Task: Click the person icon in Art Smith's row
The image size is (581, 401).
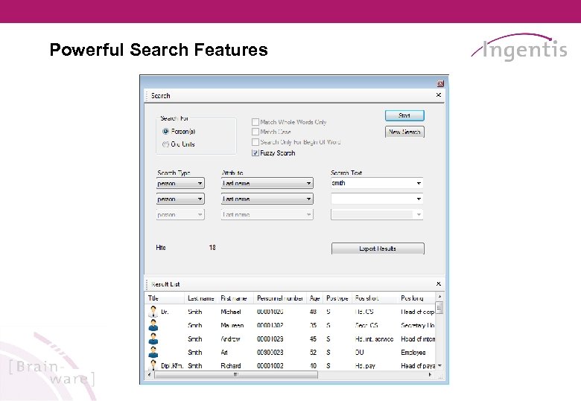Action: click(x=153, y=352)
